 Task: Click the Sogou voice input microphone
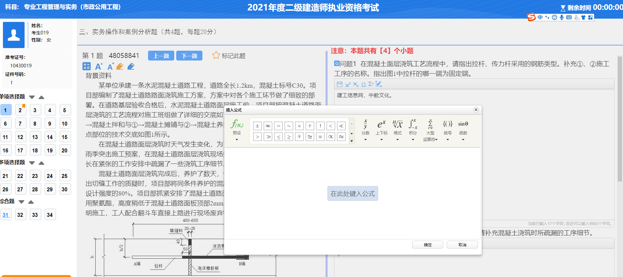(x=561, y=17)
